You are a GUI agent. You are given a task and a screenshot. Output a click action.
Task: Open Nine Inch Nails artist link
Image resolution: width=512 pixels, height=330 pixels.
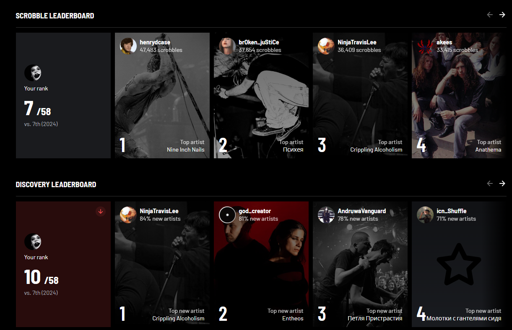coord(186,150)
